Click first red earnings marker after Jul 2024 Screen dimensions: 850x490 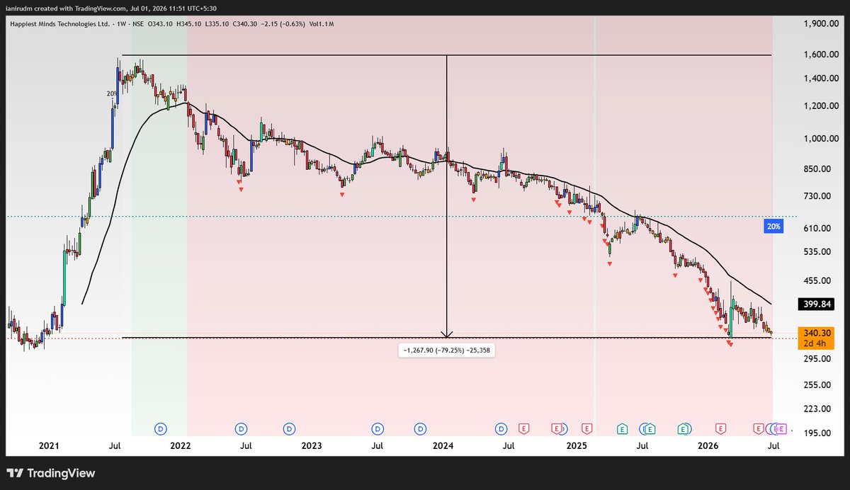[524, 428]
